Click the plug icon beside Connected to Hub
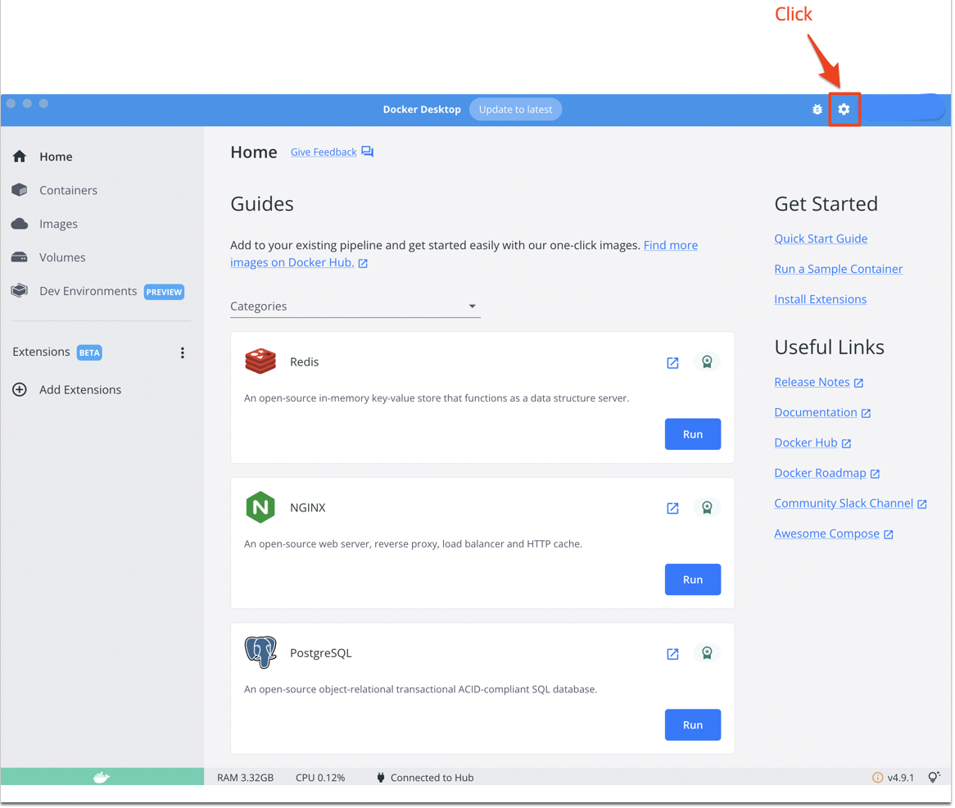This screenshot has width=955, height=808. click(x=382, y=778)
